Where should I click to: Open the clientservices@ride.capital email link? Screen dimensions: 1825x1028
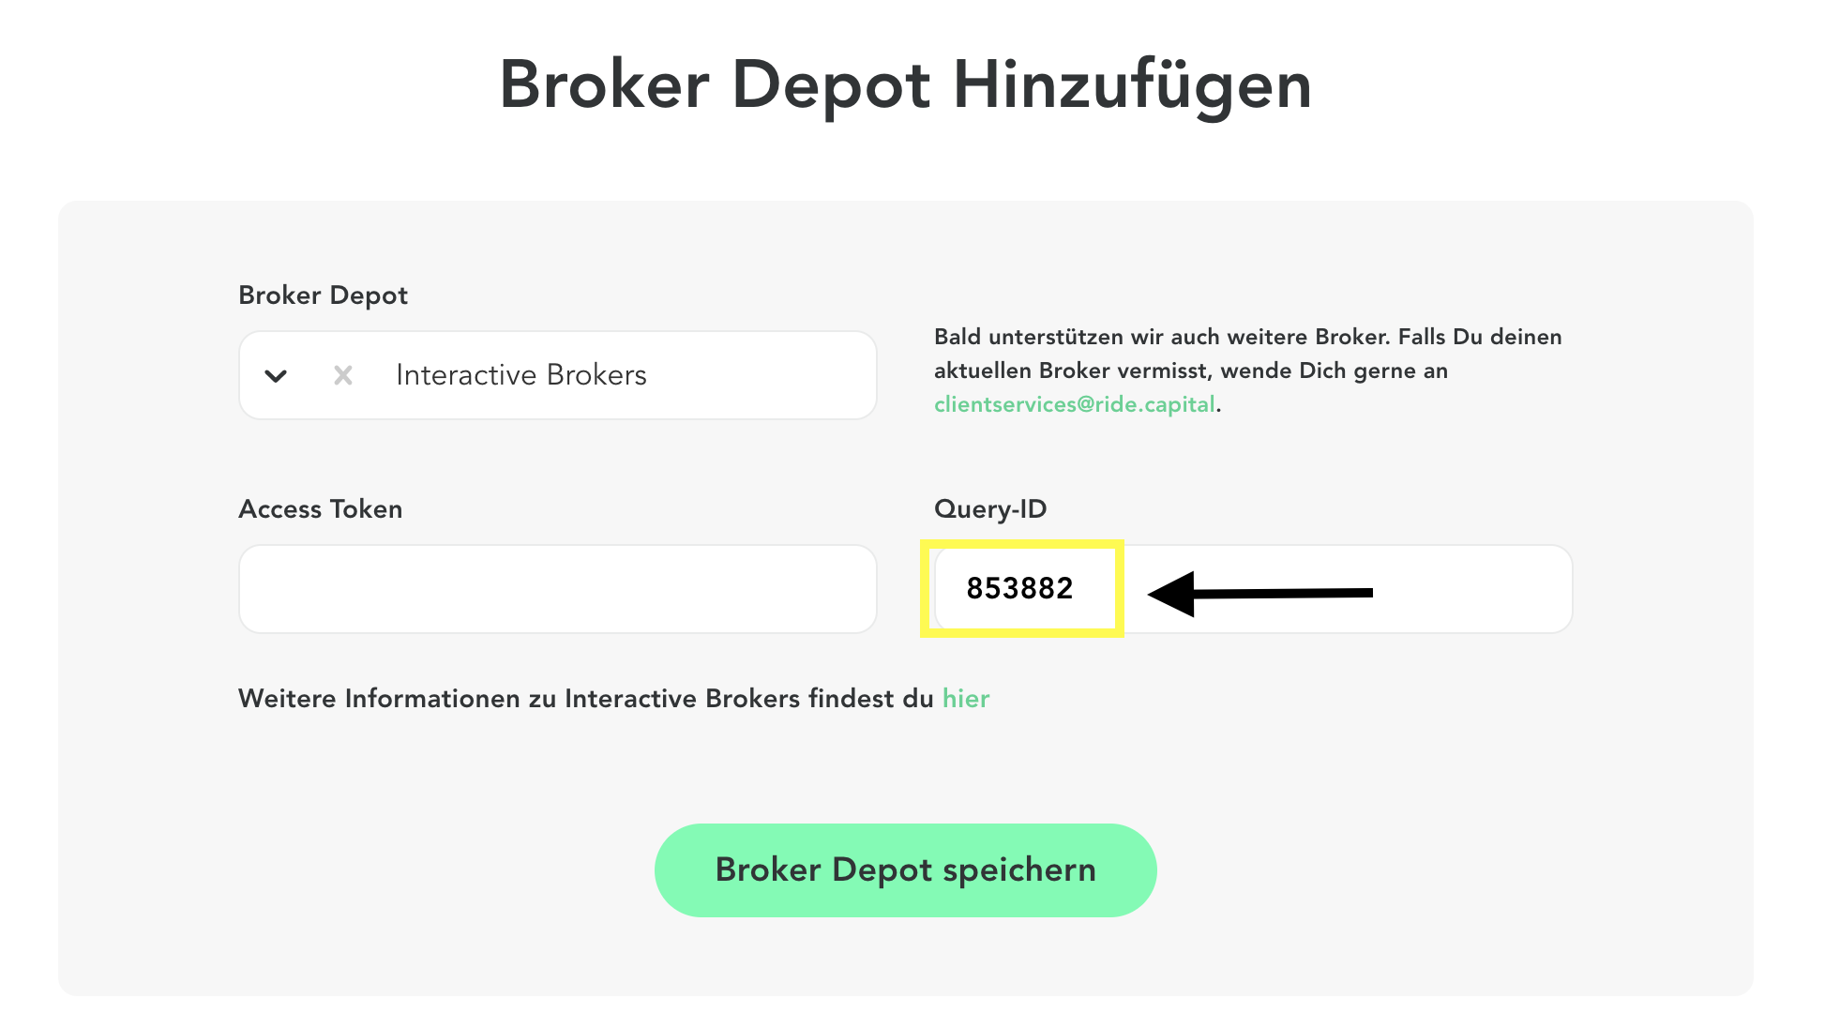(x=1074, y=404)
